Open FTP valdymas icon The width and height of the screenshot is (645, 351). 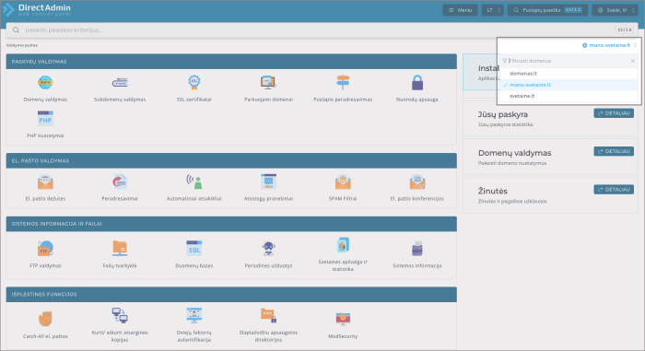(x=45, y=249)
